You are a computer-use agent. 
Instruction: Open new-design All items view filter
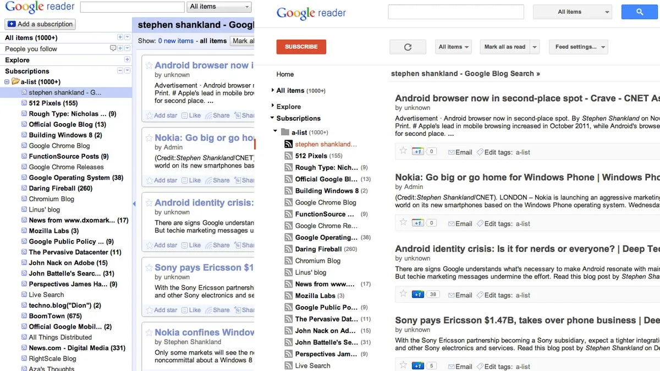pyautogui.click(x=453, y=47)
